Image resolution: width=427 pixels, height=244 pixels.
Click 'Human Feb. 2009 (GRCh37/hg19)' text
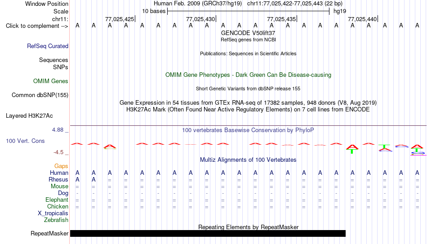click(x=198, y=4)
